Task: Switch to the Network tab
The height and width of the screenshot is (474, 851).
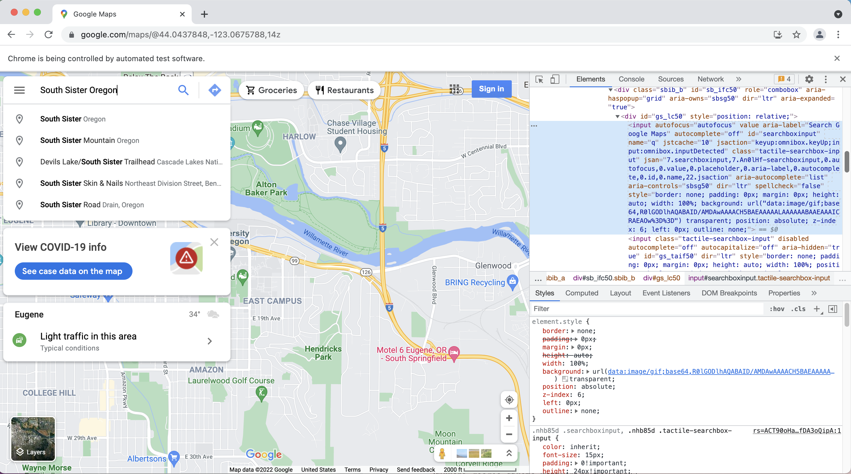Action: [x=711, y=79]
